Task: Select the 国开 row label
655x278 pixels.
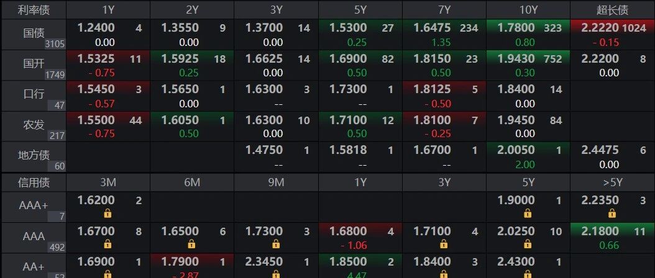Action: [33, 64]
